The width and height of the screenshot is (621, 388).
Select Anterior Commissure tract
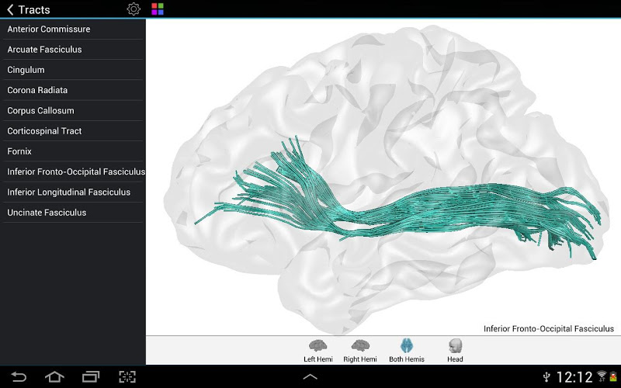point(49,29)
